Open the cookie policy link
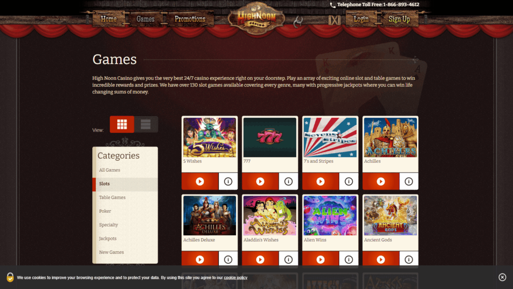This screenshot has width=513, height=289. (235, 277)
